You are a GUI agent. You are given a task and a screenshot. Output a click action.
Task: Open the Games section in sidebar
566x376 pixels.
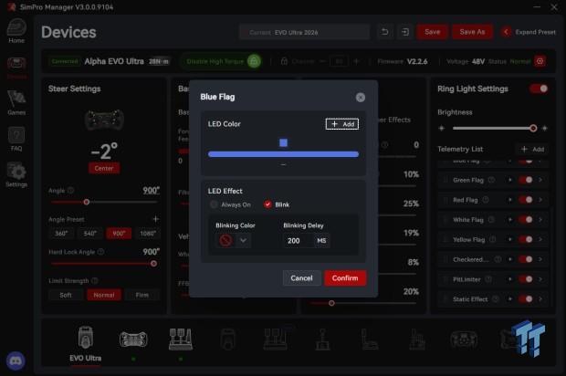(x=16, y=103)
